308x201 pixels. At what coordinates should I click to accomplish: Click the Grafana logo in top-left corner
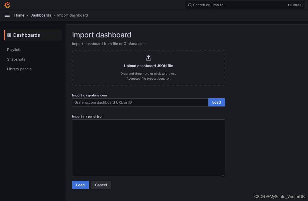point(7,5)
